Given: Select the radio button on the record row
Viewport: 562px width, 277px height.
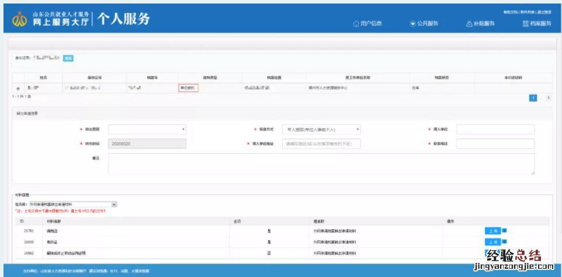Looking at the screenshot, I should (18, 88).
